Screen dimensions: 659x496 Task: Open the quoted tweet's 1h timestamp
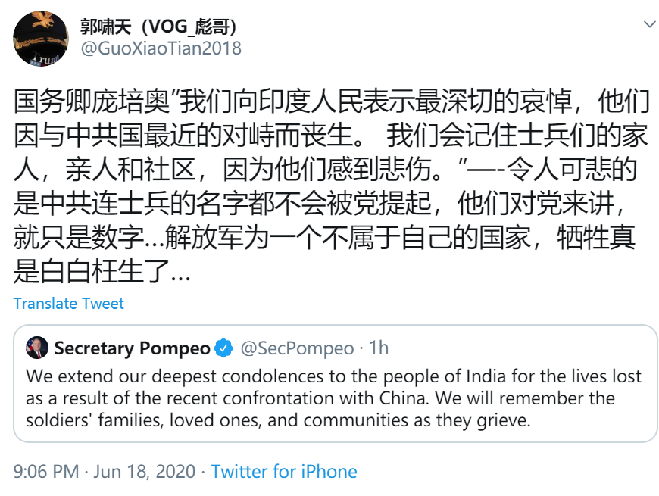point(379,348)
